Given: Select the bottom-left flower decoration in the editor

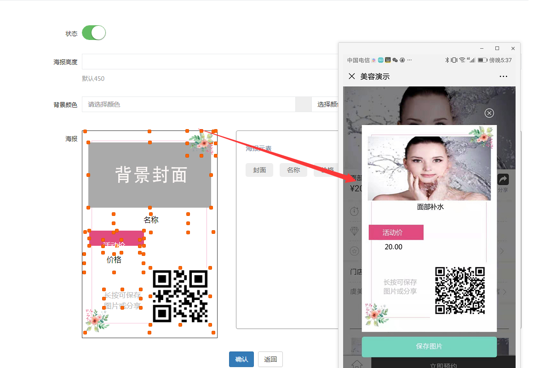Looking at the screenshot, I should coord(97,320).
